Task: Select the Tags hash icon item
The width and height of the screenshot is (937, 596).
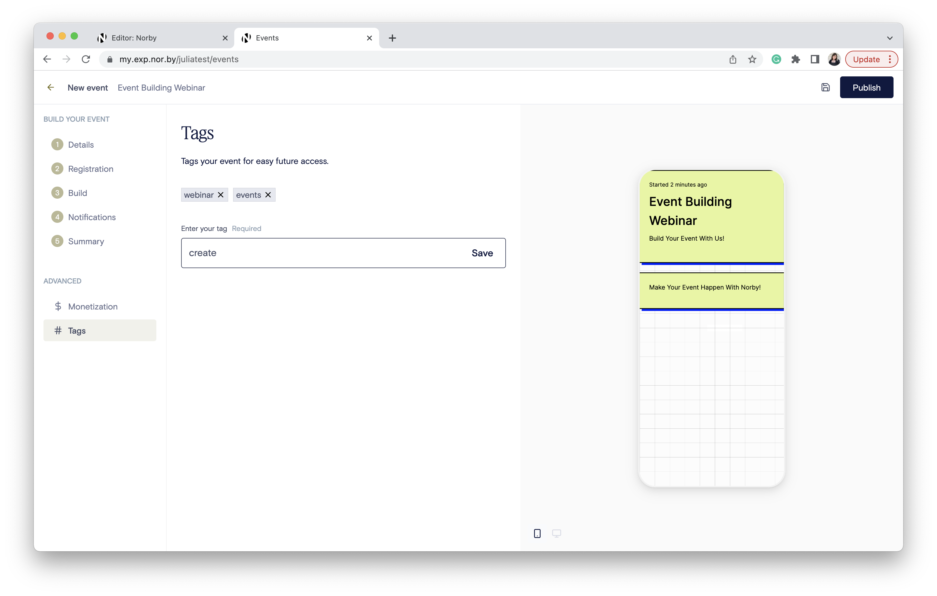Action: pos(58,331)
